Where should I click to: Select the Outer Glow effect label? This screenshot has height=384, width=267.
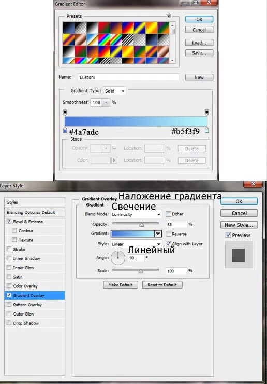24,314
